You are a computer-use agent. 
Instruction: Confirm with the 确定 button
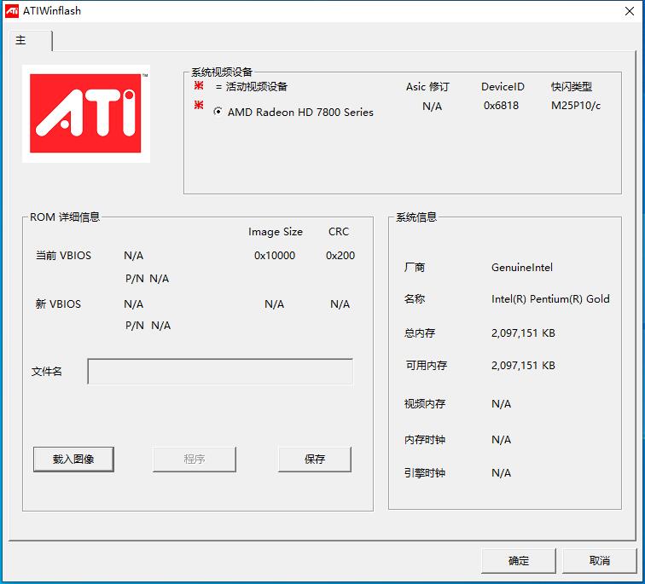[519, 561]
